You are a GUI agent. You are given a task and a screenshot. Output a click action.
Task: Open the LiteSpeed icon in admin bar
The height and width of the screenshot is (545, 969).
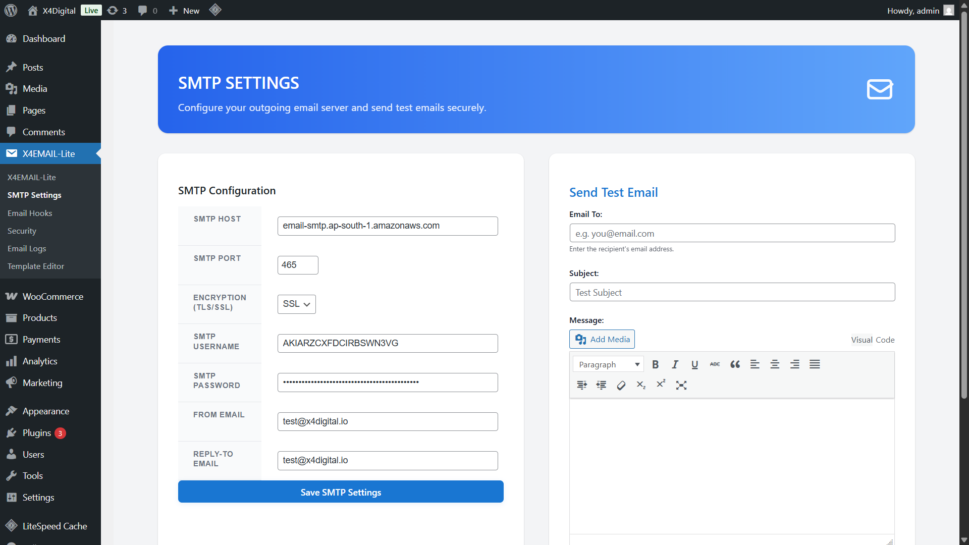click(x=216, y=10)
